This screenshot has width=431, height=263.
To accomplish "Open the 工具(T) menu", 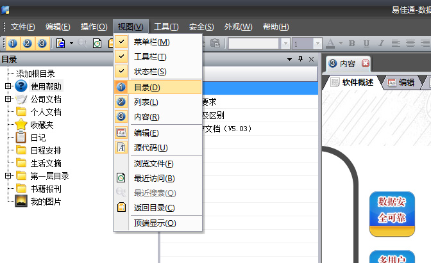I will [x=166, y=26].
